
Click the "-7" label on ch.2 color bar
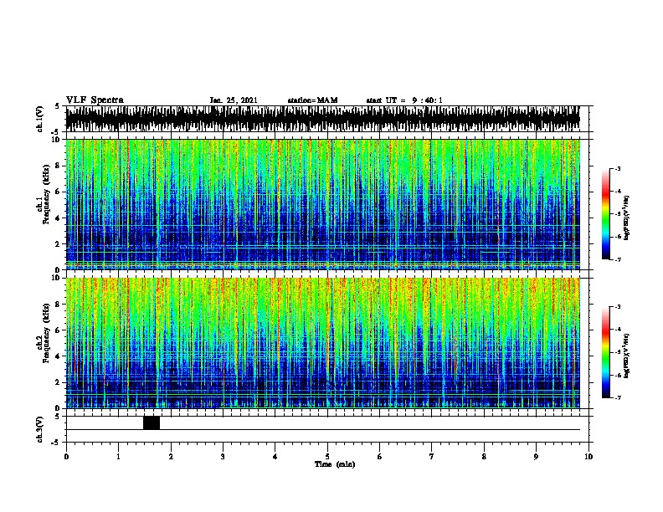point(618,397)
